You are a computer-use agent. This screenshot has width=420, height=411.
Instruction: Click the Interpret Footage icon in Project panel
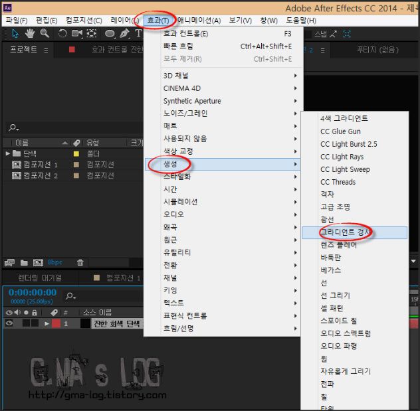(9, 263)
